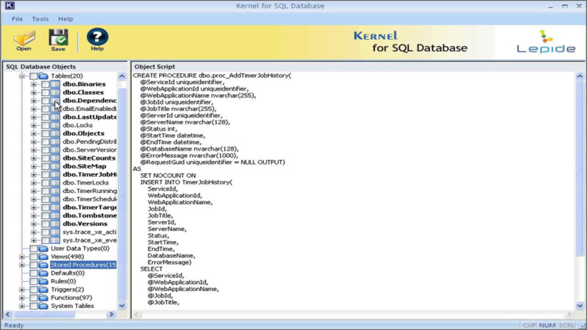Click the Kernel app icon in title bar
The height and width of the screenshot is (330, 587).
point(9,5)
